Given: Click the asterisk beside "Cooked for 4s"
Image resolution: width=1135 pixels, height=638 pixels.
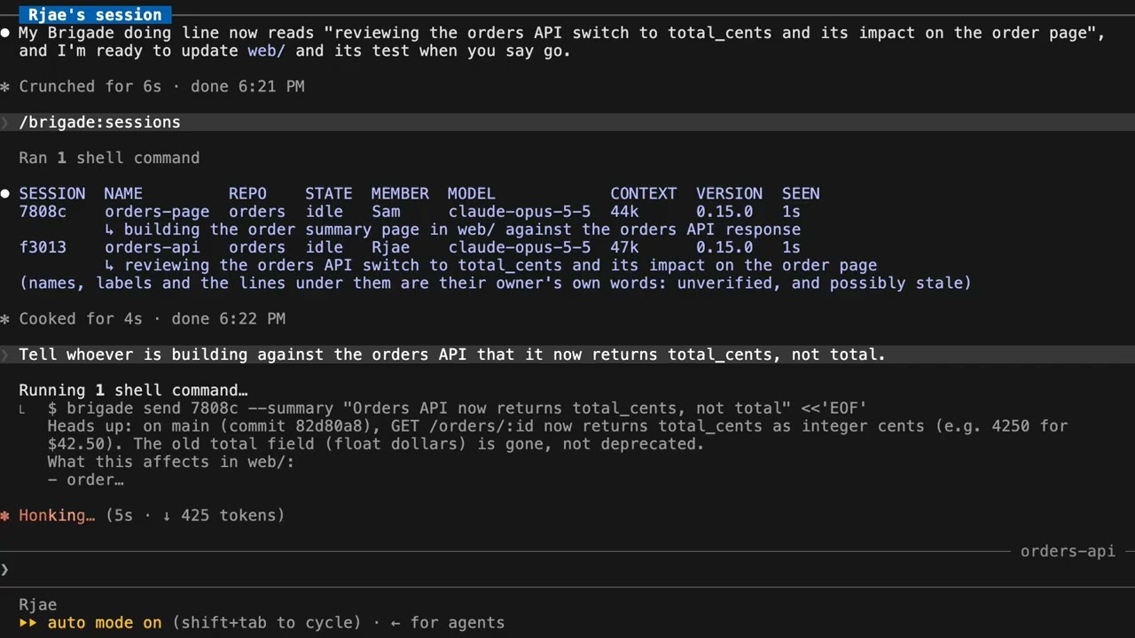Looking at the screenshot, I should [5, 319].
